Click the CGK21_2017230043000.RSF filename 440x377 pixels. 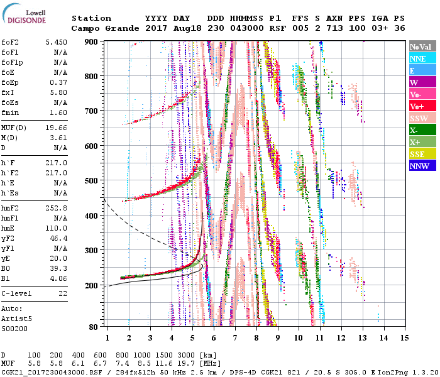click(x=52, y=372)
